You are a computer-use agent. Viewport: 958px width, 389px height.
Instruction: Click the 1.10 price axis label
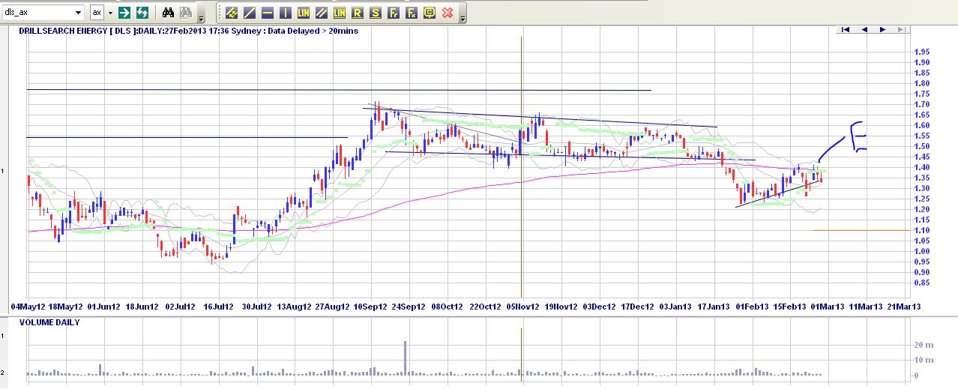pos(922,230)
